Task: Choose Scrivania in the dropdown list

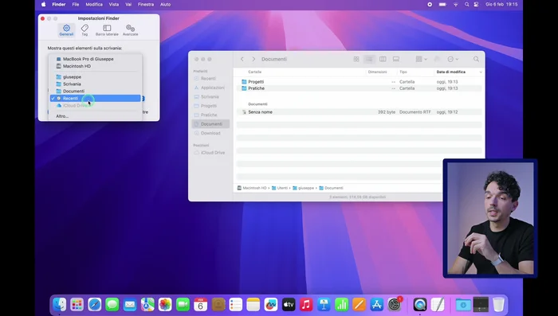Action: point(96,84)
